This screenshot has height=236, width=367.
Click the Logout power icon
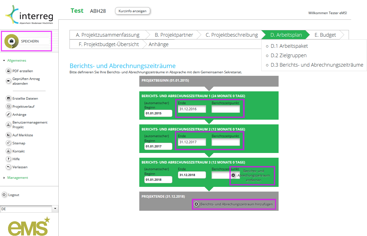click(4, 195)
